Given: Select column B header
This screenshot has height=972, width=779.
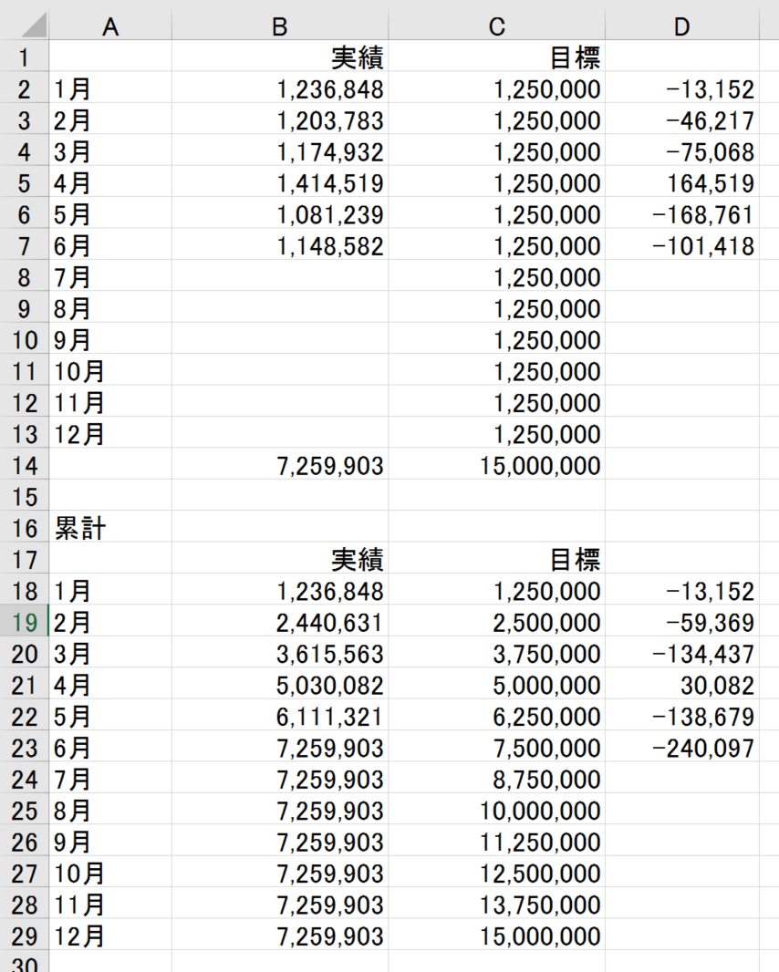Looking at the screenshot, I should (280, 26).
